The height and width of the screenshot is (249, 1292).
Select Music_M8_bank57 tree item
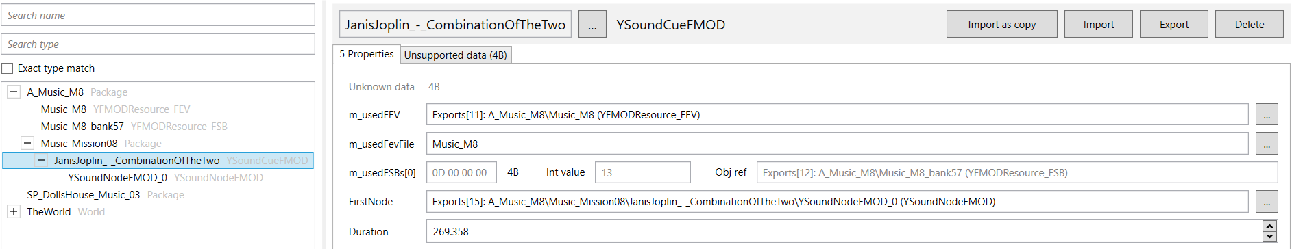coord(82,126)
